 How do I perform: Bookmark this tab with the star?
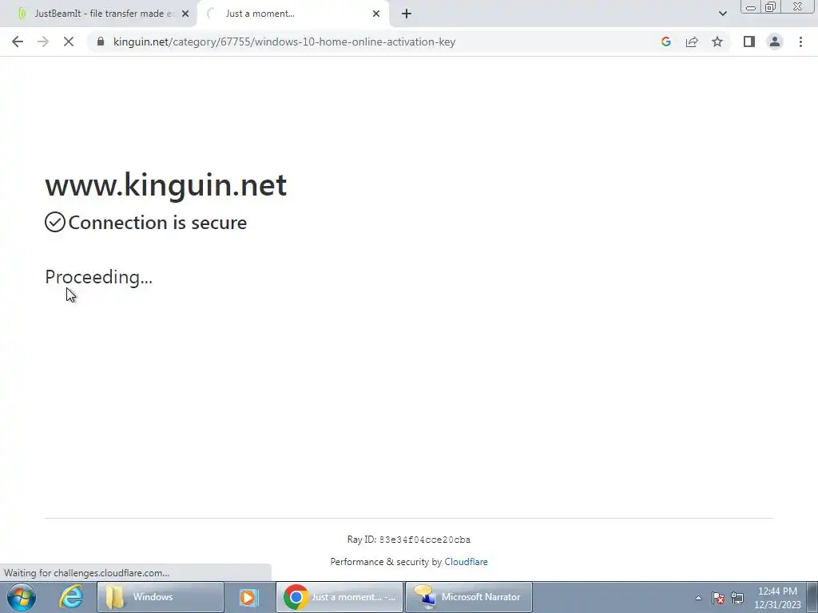click(717, 42)
